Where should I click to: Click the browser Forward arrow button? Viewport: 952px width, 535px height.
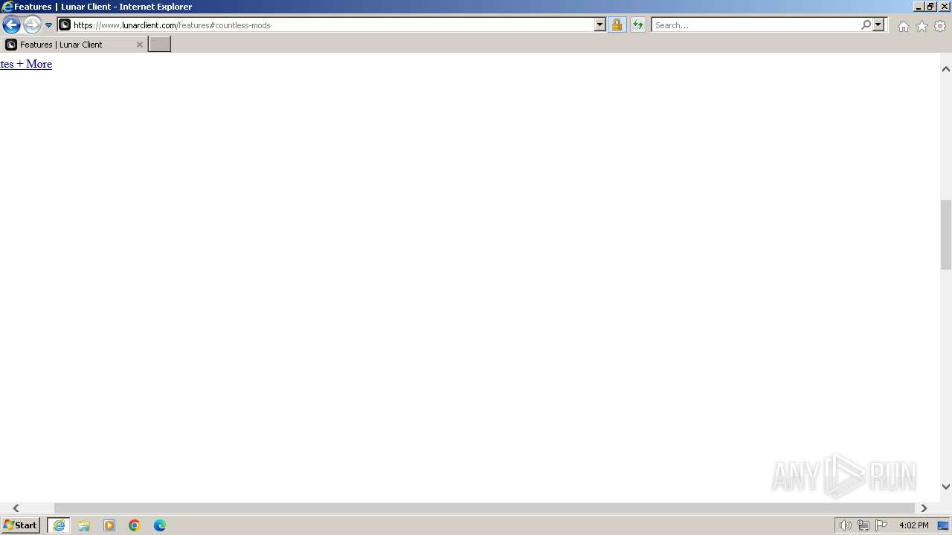pos(32,25)
